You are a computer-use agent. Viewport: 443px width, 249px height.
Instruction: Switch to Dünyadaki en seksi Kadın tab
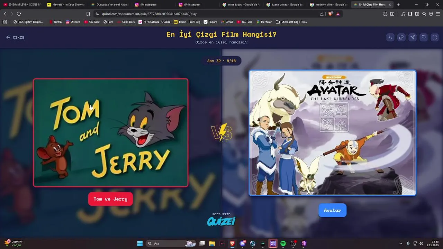point(110,4)
